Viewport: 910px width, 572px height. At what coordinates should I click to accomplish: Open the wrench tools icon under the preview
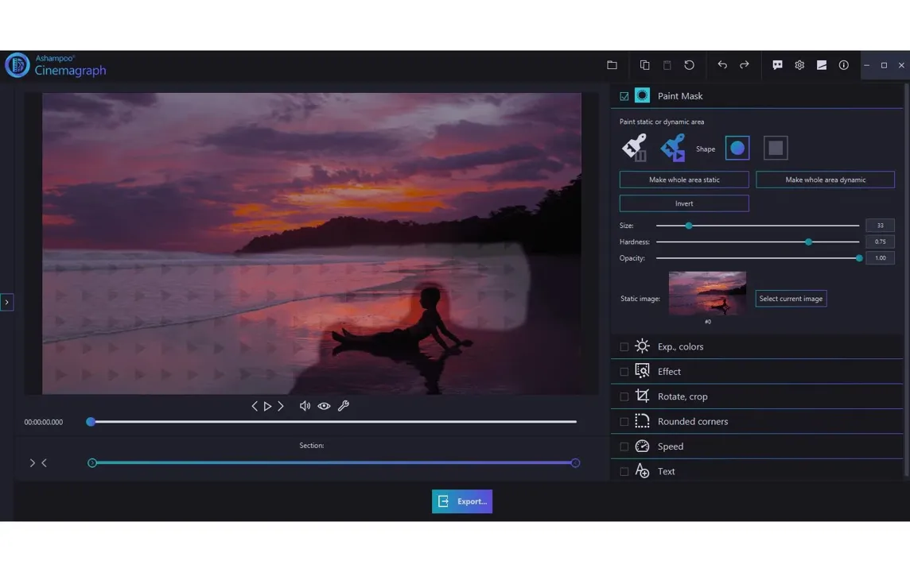coord(344,406)
